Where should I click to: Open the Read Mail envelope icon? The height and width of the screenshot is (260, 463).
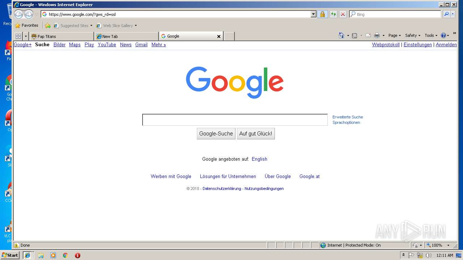pyautogui.click(x=368, y=35)
